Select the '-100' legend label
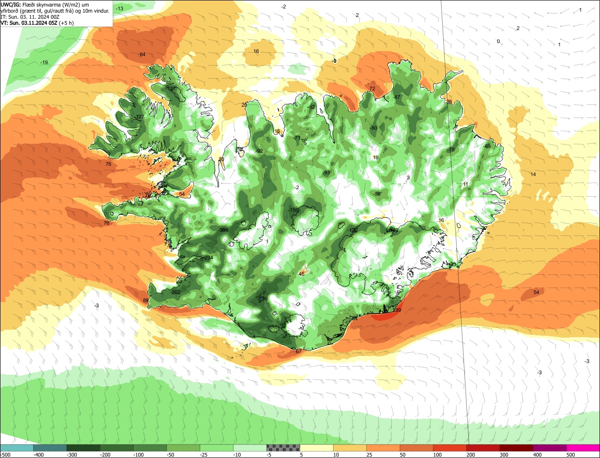The height and width of the screenshot is (458, 600). coord(138,455)
